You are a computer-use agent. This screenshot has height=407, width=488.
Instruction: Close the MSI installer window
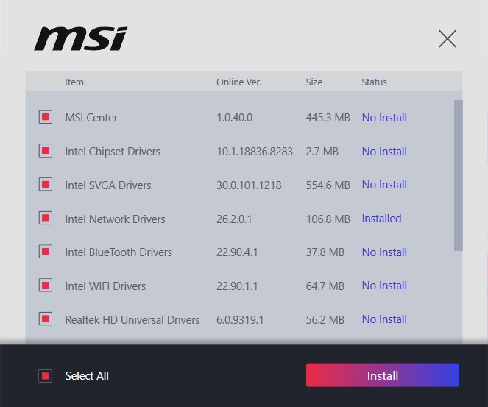click(447, 39)
